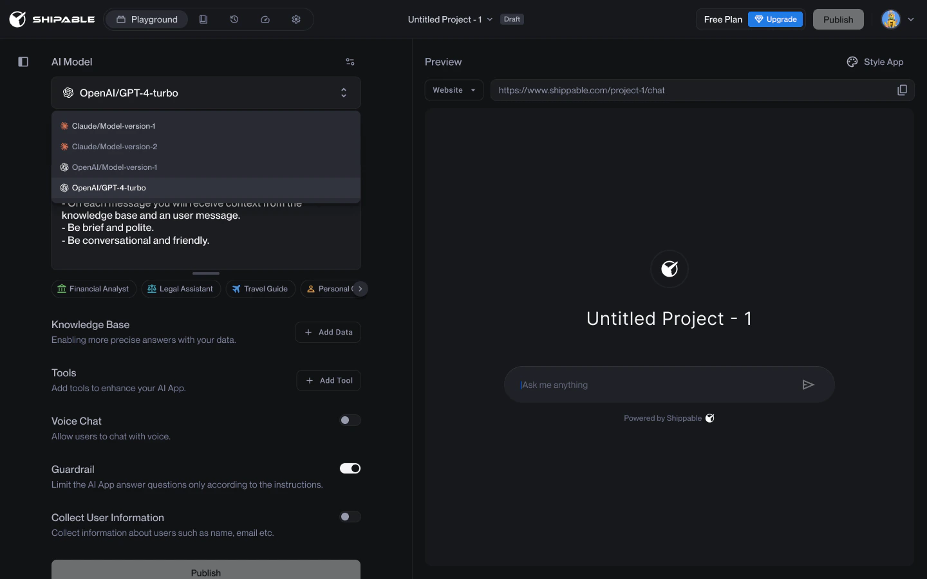Click the Upgrade plan button
This screenshot has height=579, width=927.
775,19
